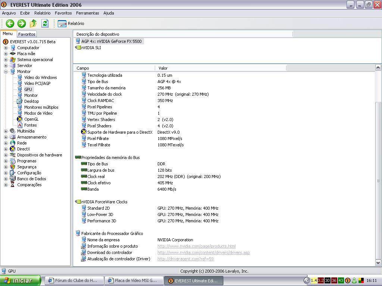
Task: Show hidden tray icons with the chevron
Action: pyautogui.click(x=307, y=280)
